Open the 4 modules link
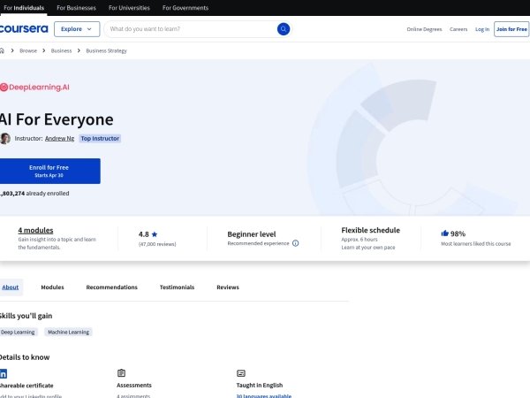530x398 pixels. (x=35, y=231)
